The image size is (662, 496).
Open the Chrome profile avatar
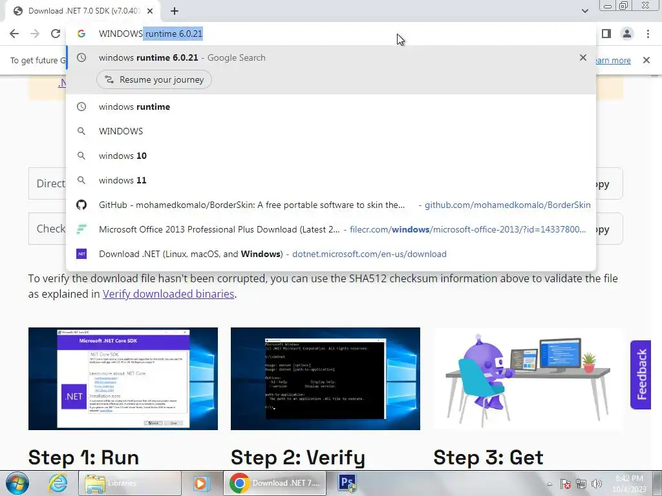tap(627, 34)
